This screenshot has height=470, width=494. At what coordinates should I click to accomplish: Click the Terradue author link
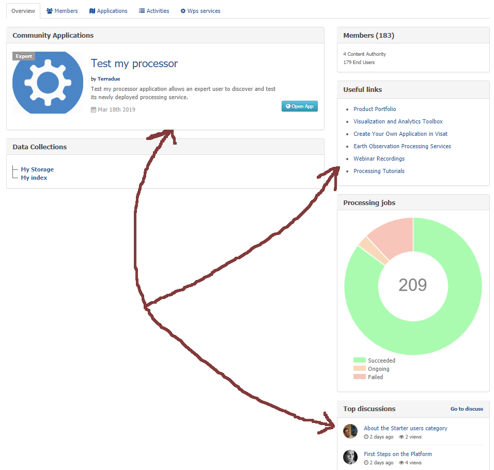[109, 79]
